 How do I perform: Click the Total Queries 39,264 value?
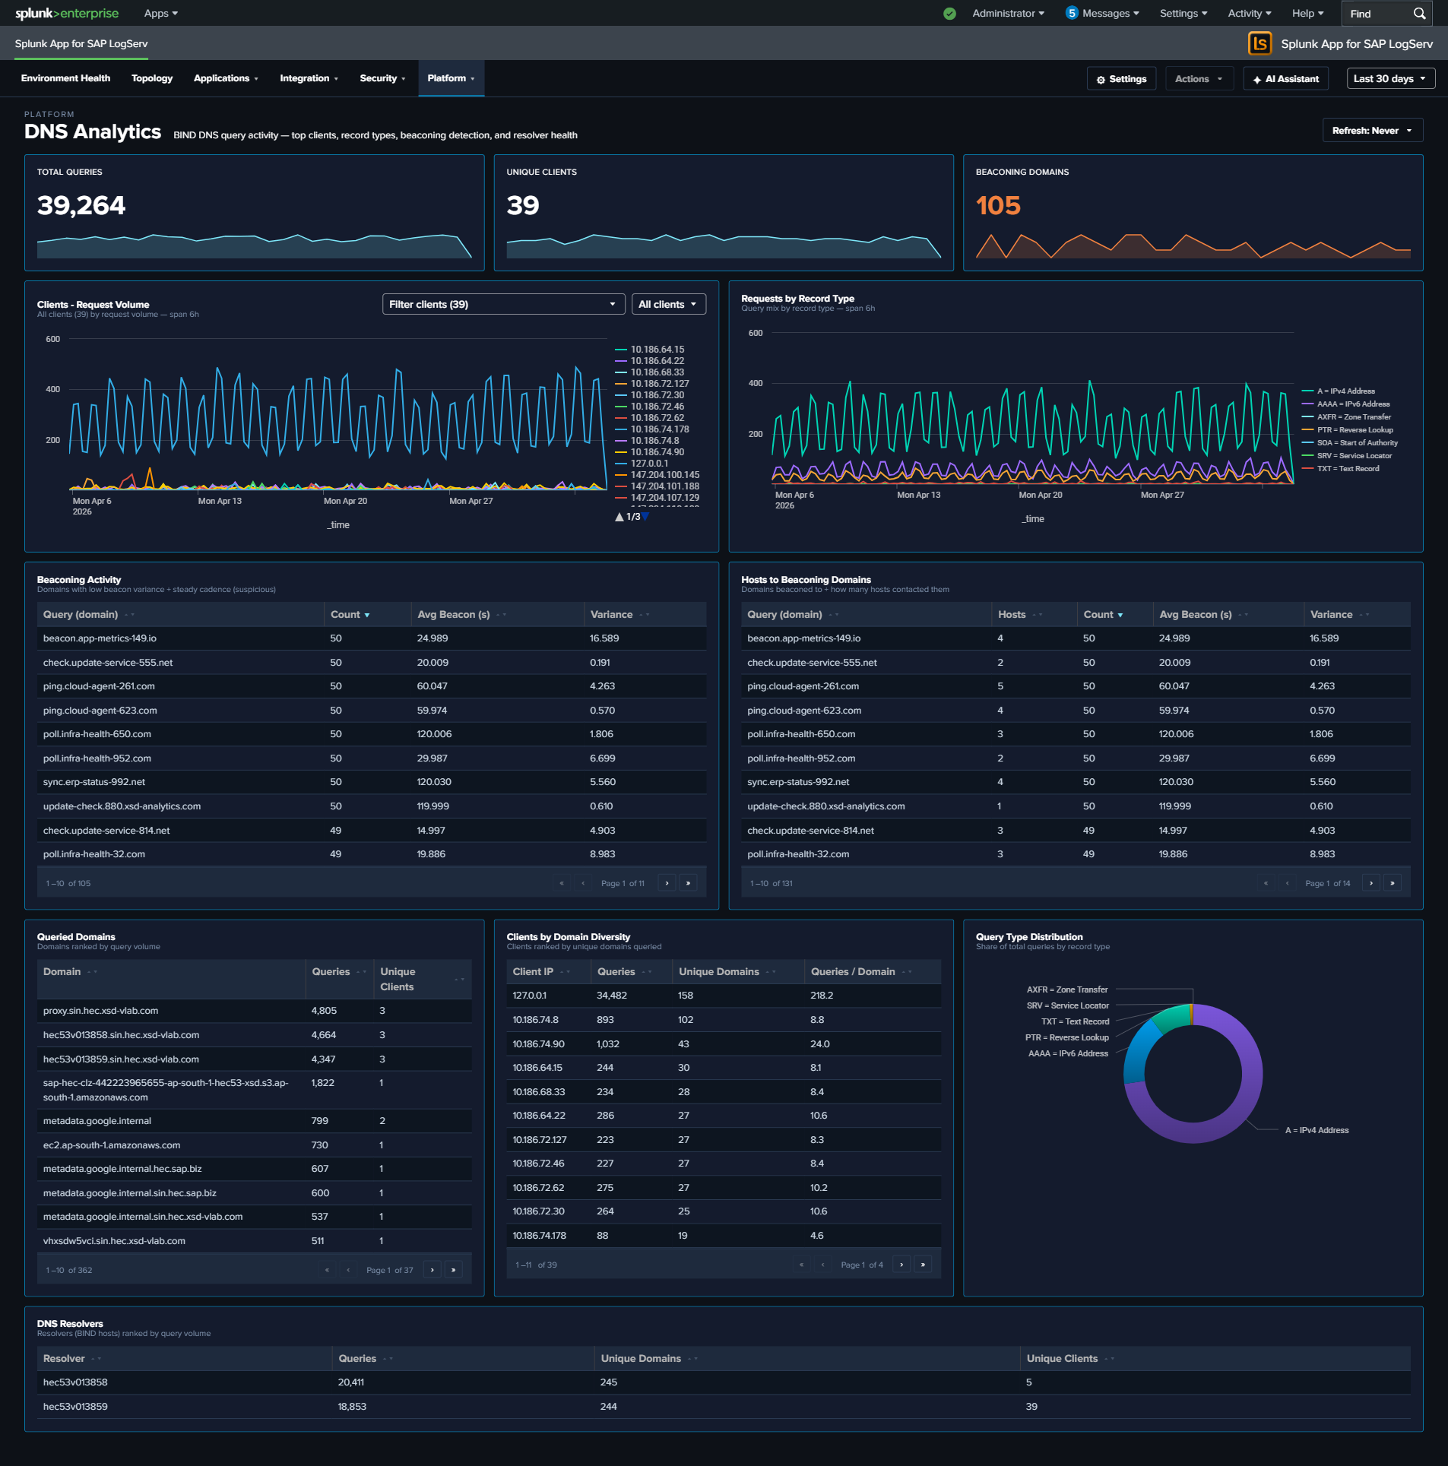(x=81, y=205)
